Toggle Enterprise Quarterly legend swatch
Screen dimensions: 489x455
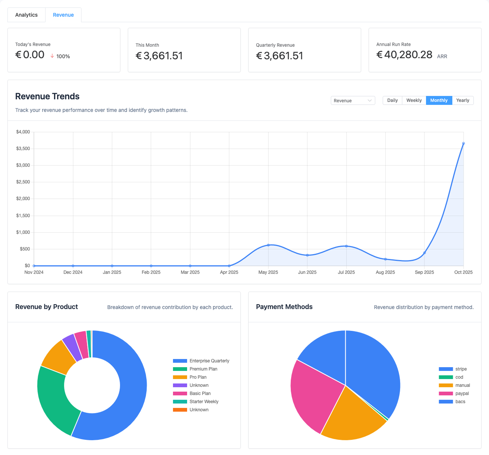click(180, 361)
